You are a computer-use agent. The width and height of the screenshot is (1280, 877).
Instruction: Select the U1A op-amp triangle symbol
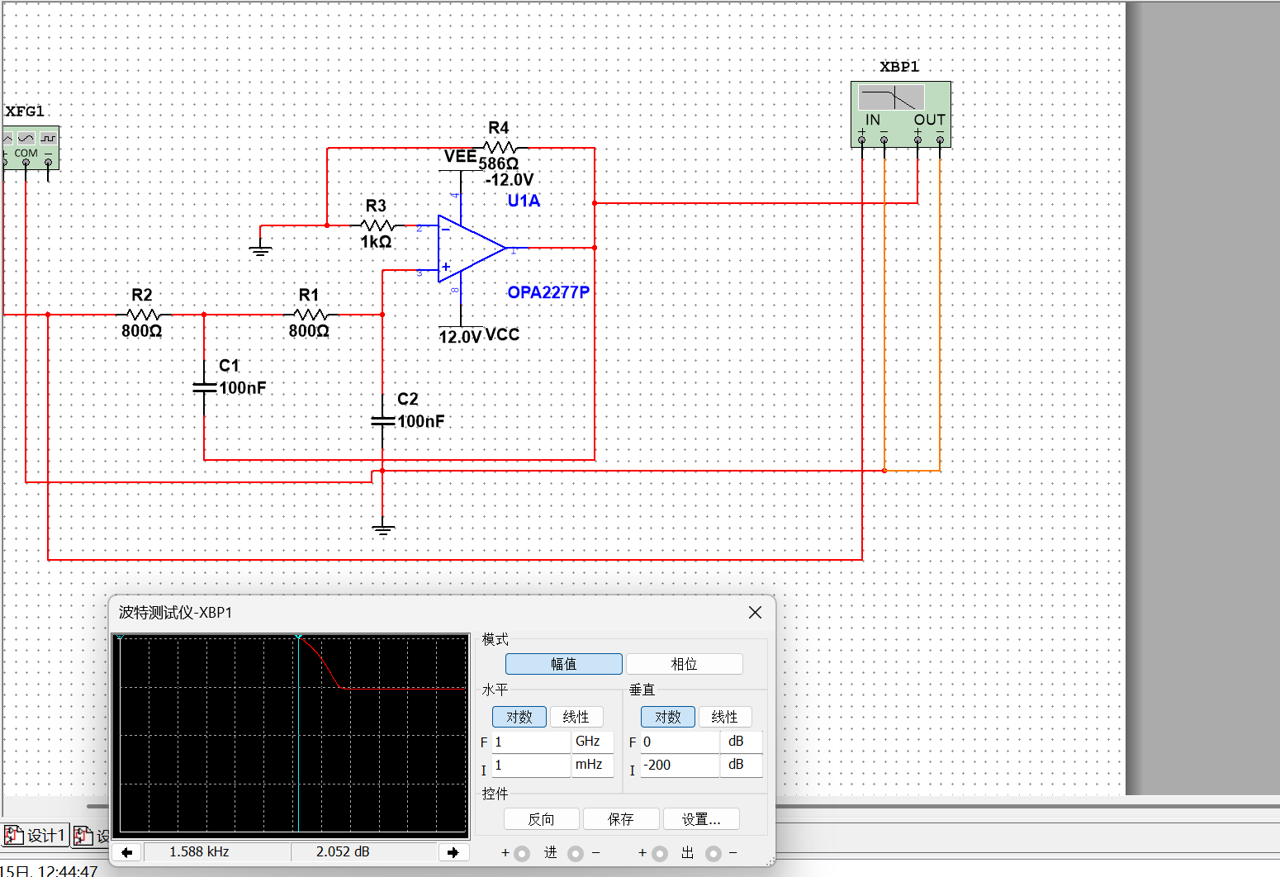(x=472, y=248)
